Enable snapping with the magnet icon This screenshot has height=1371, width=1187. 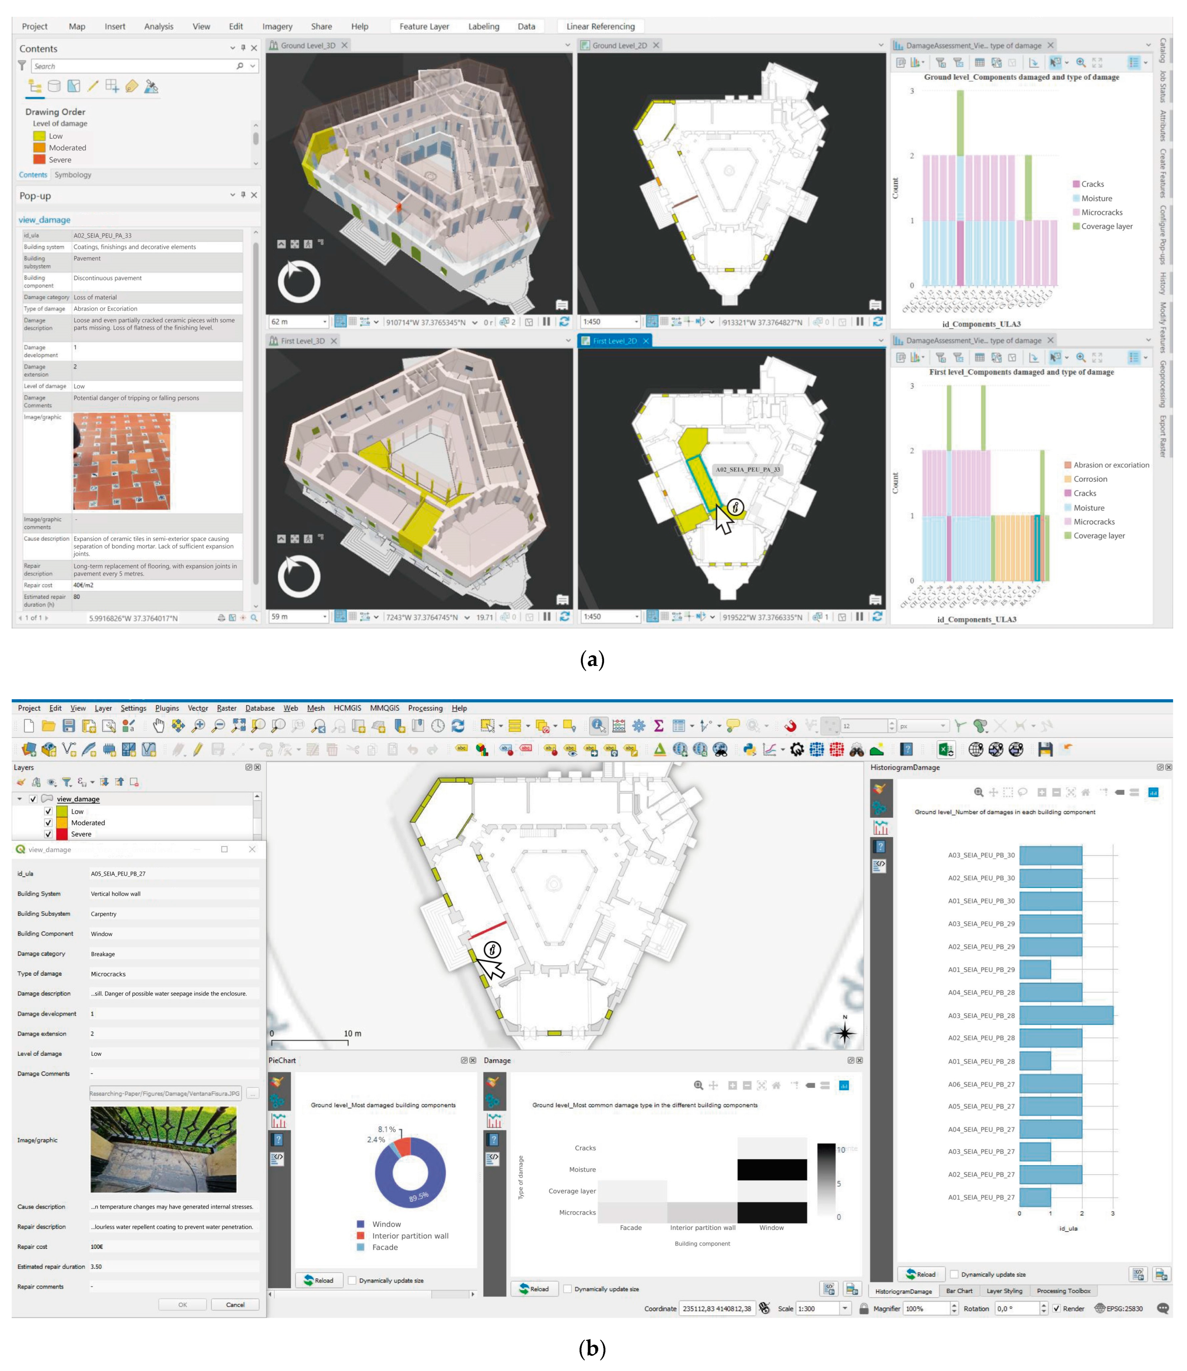[790, 725]
